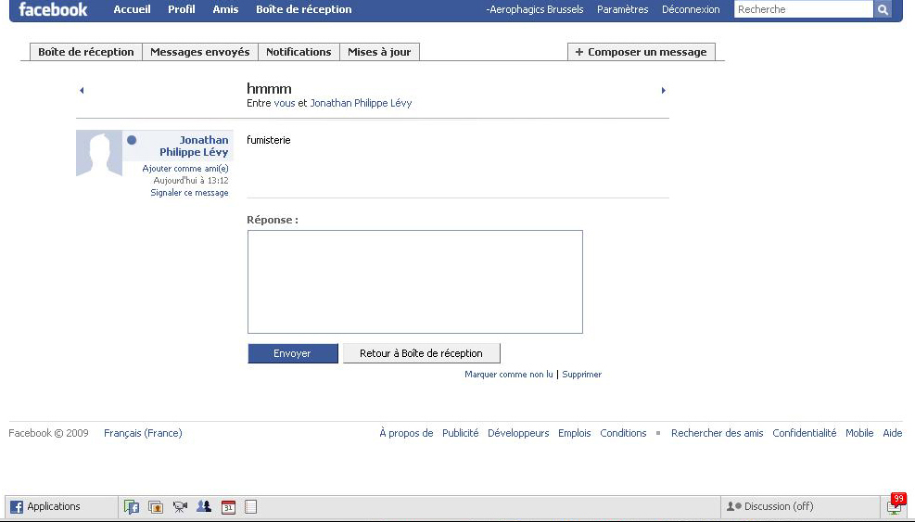Go to next message with right arrow

[x=663, y=91]
